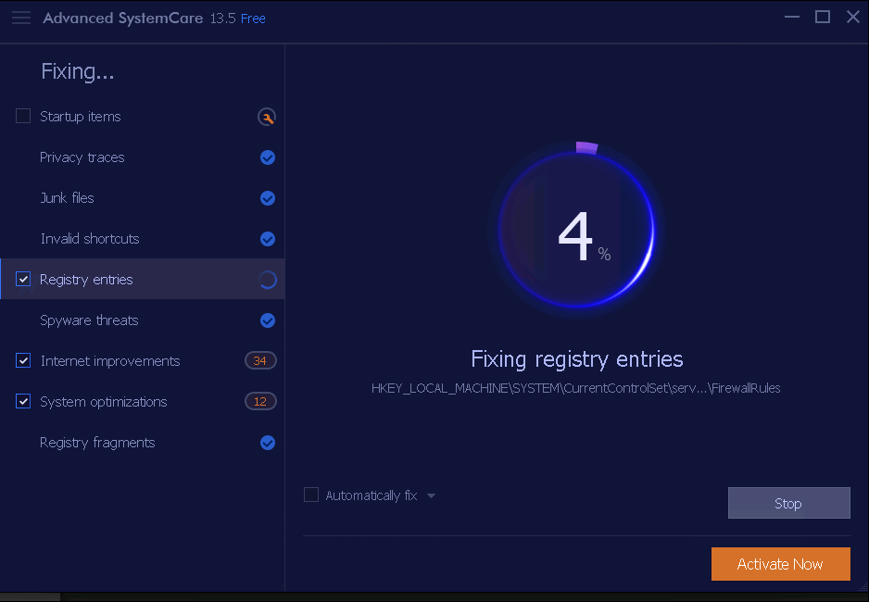The width and height of the screenshot is (869, 602).
Task: Click the Fixing... panel heading
Action: (78, 71)
